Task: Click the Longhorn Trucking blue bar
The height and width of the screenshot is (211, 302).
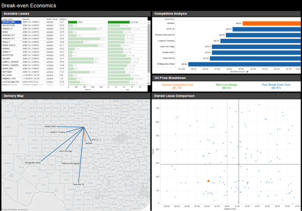Action: click(x=260, y=41)
